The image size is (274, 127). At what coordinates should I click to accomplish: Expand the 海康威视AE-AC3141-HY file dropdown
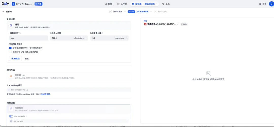(161, 24)
